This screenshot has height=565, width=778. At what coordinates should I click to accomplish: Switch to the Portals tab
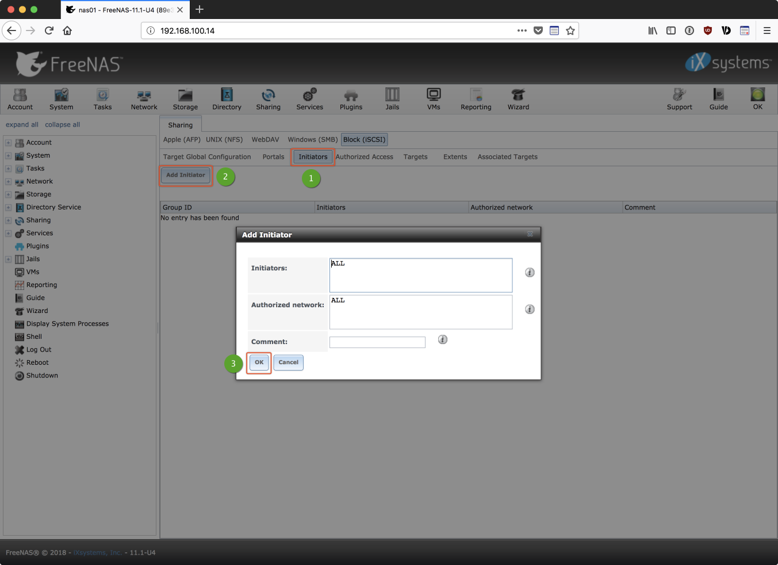273,157
